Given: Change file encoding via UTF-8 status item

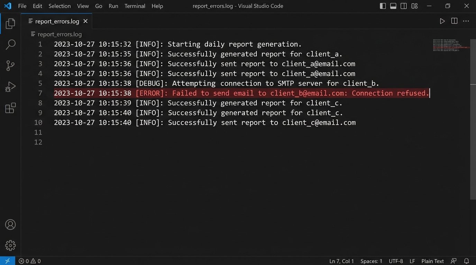Looking at the screenshot, I should pyautogui.click(x=395, y=261).
